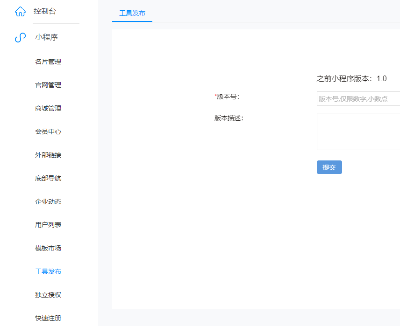Select 商城管理 in the sidebar

pos(48,108)
